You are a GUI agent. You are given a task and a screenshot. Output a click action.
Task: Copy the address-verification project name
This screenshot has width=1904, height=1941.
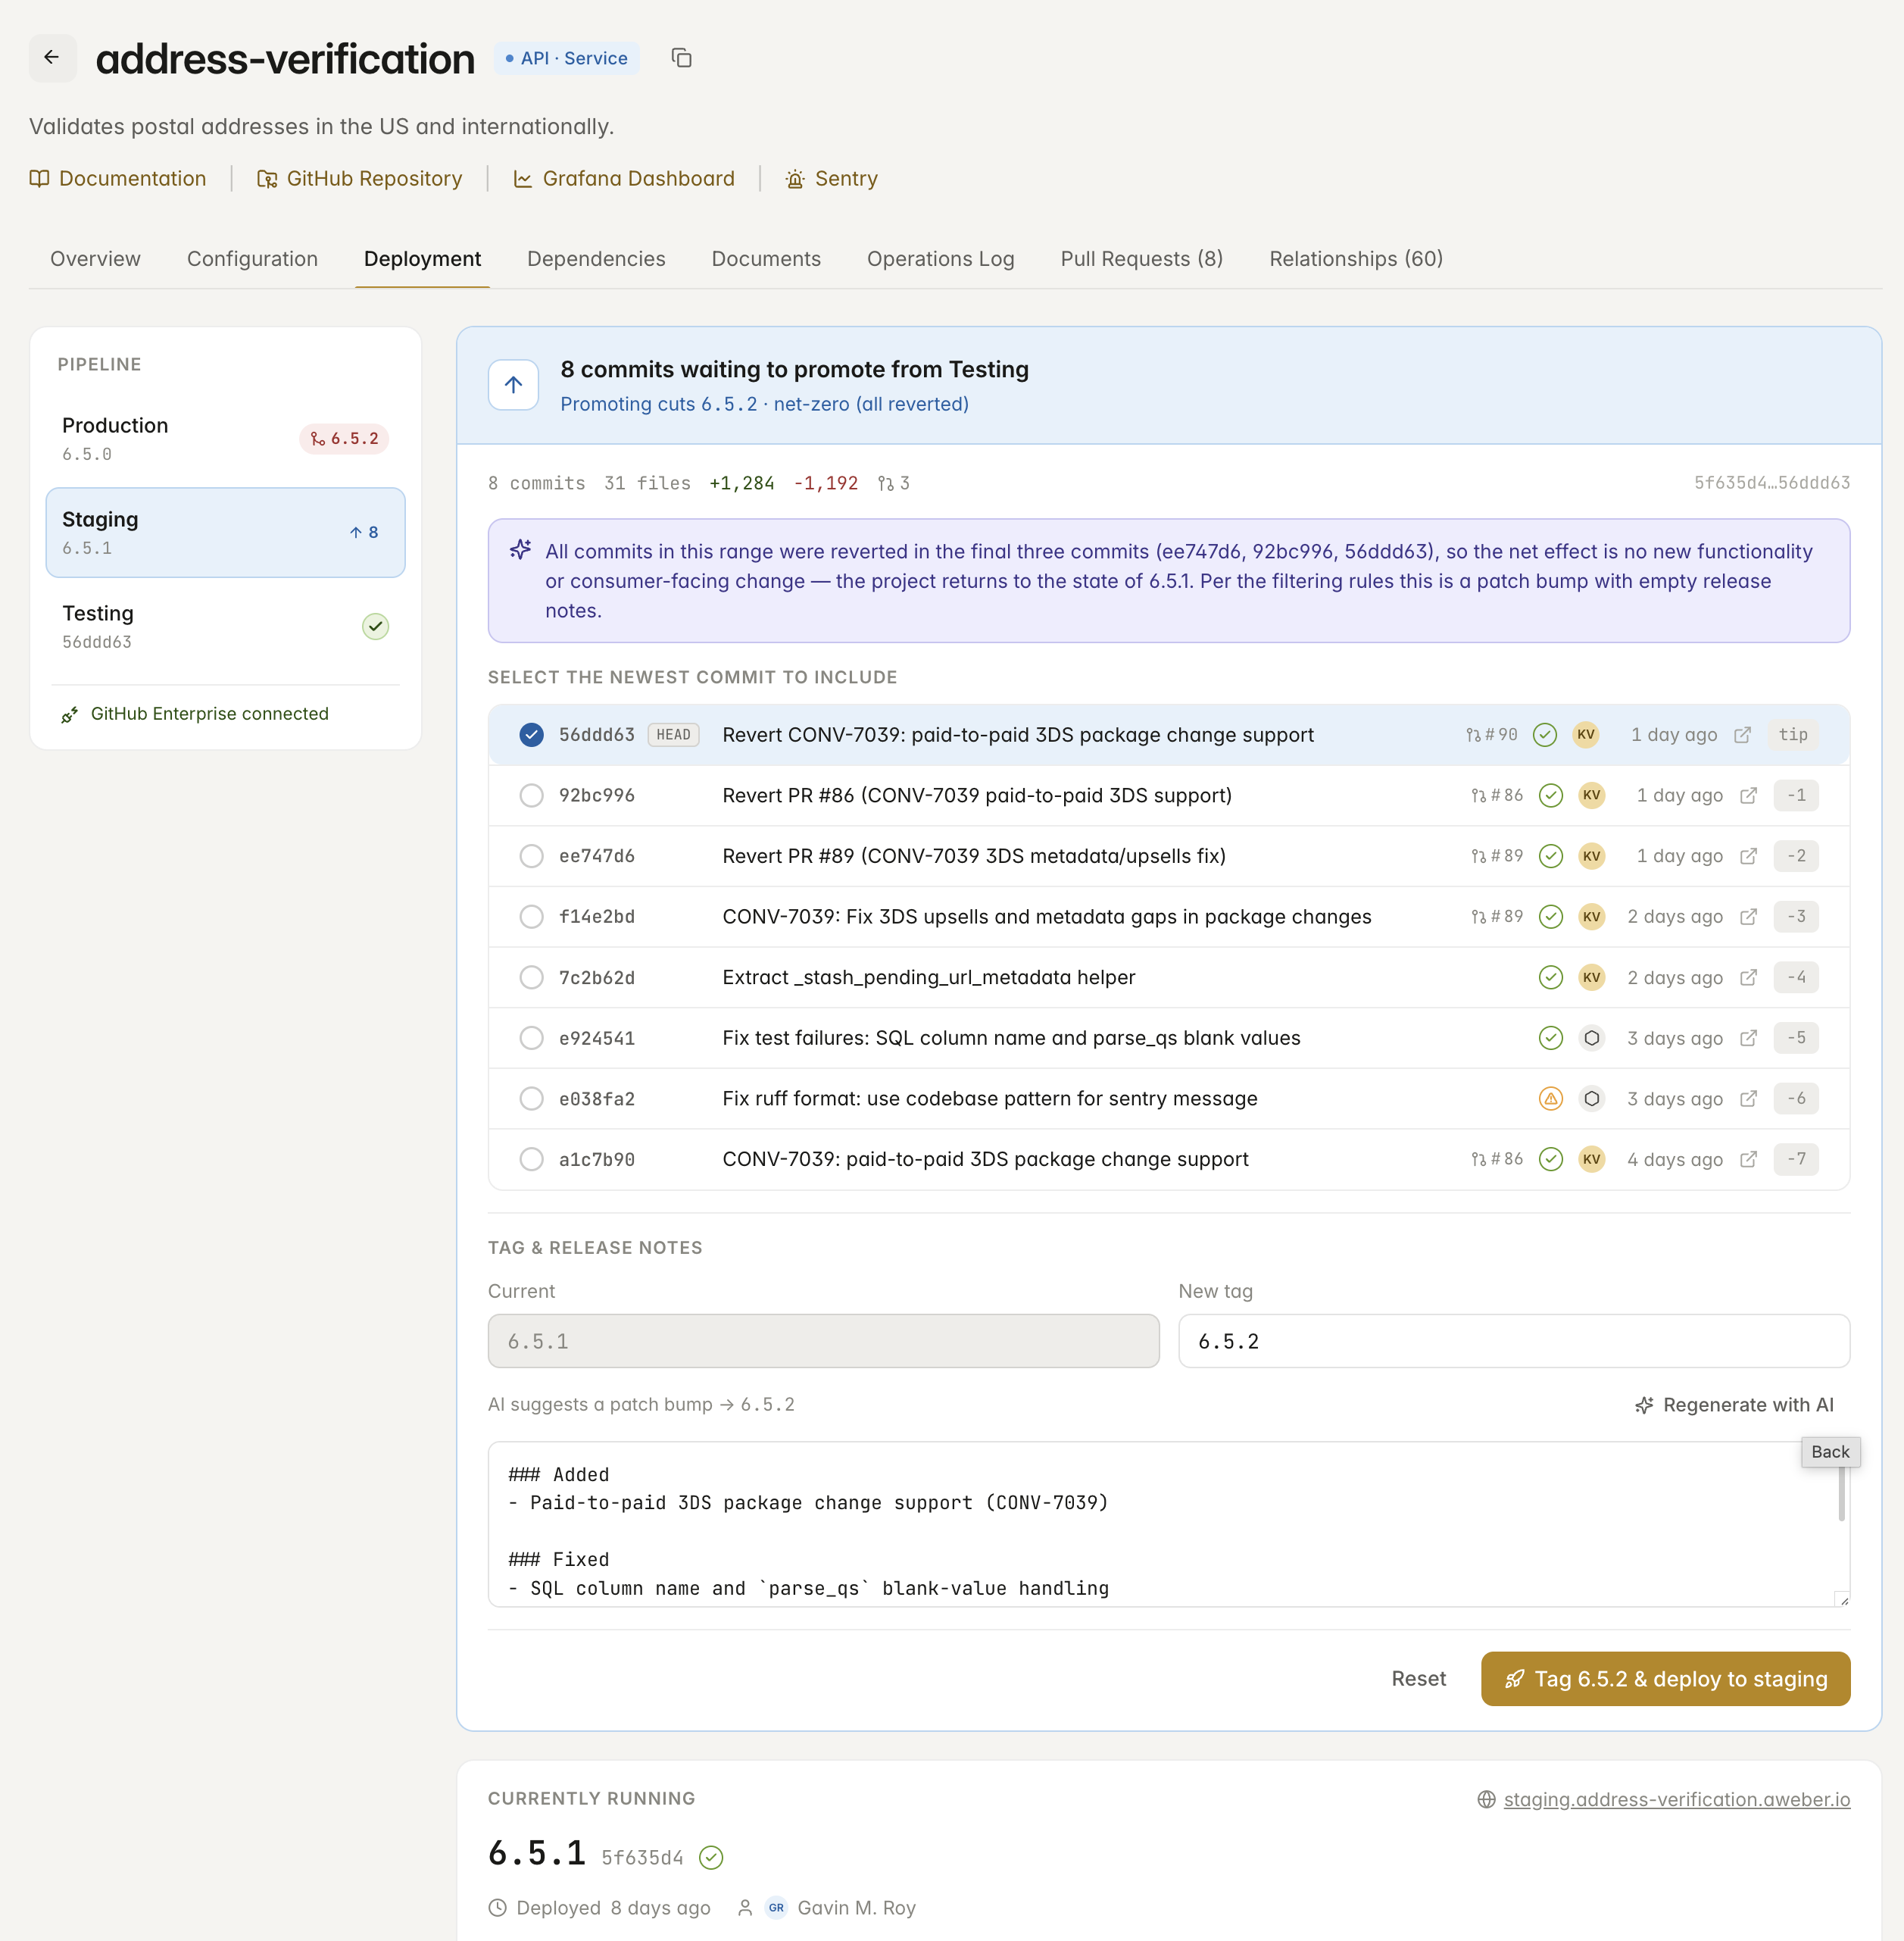click(681, 58)
